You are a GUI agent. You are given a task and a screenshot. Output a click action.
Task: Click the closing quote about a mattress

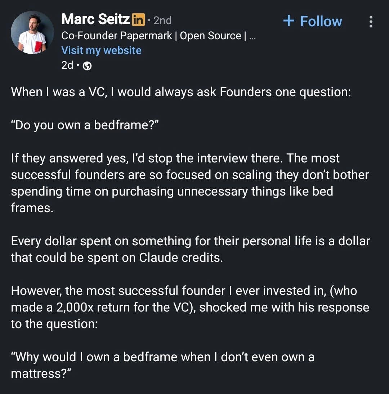162,365
